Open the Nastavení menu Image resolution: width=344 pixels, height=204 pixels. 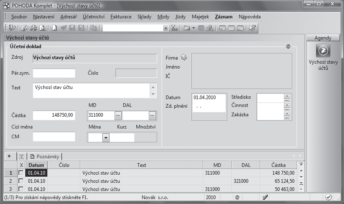[x=44, y=17]
